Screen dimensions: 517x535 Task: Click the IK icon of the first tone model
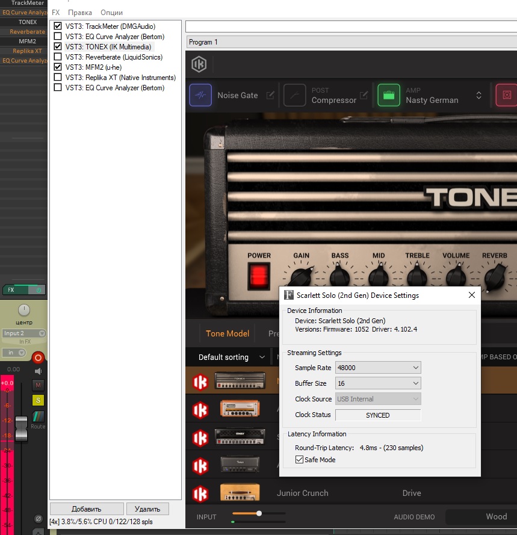click(200, 382)
